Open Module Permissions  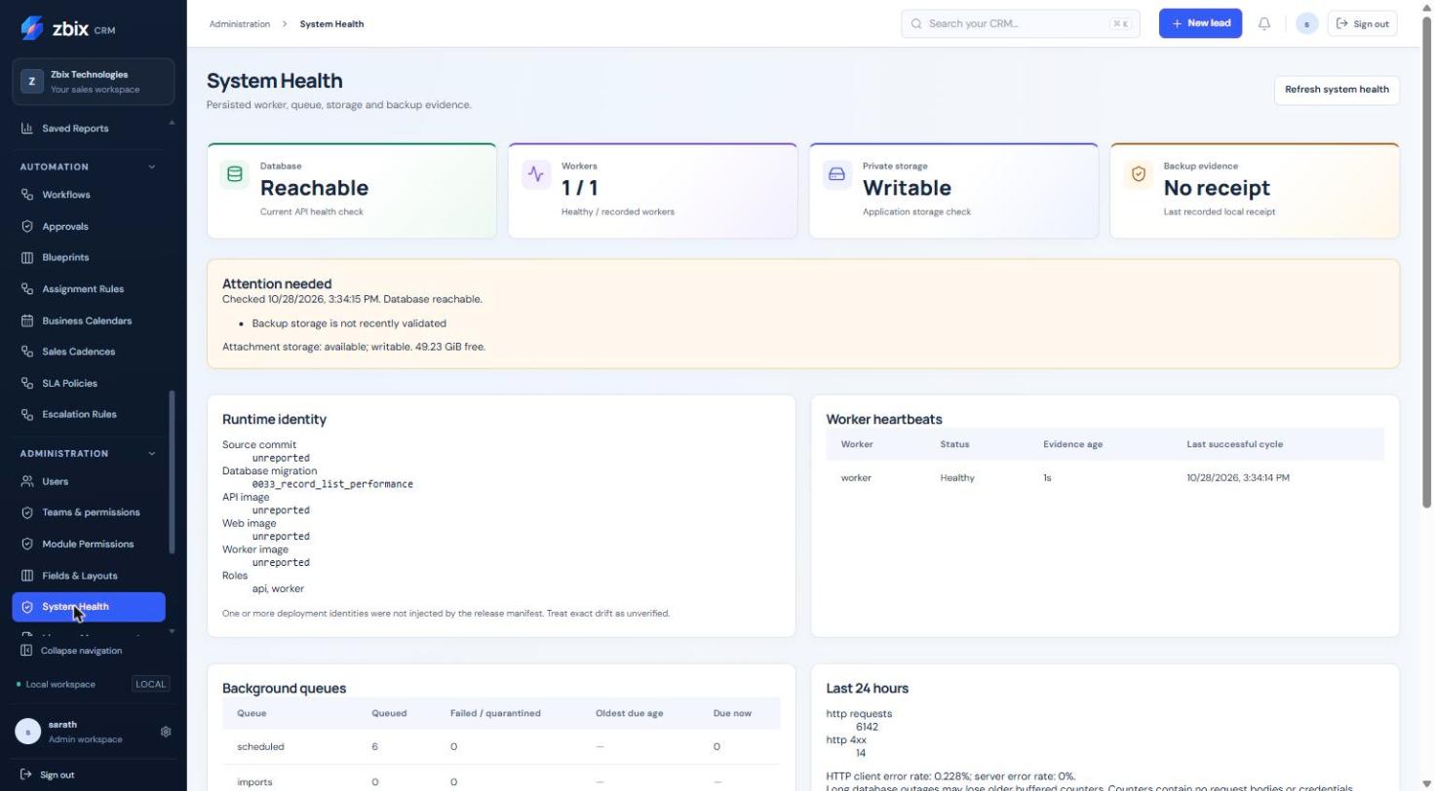tap(89, 544)
